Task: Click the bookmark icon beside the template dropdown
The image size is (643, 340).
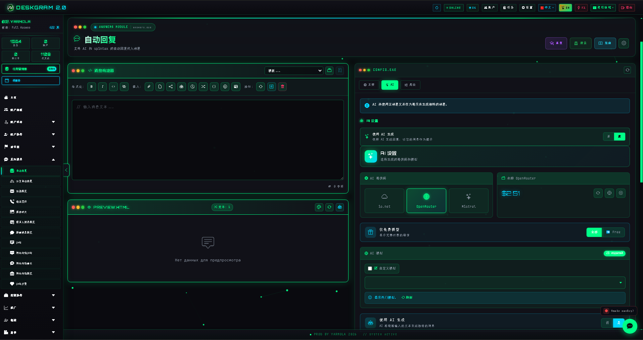Action: pos(340,71)
